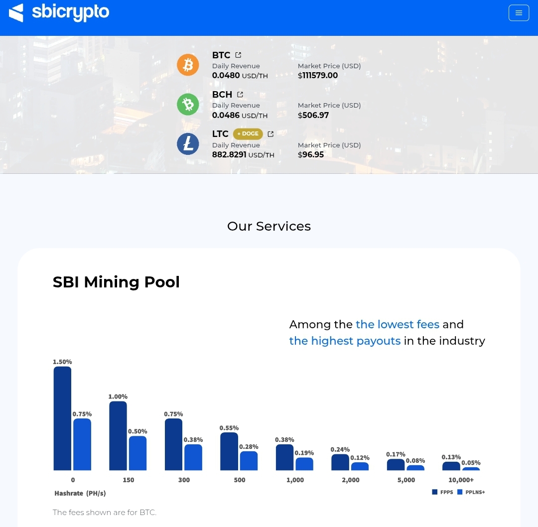Open the hamburger navigation menu
The height and width of the screenshot is (527, 538).
click(519, 13)
